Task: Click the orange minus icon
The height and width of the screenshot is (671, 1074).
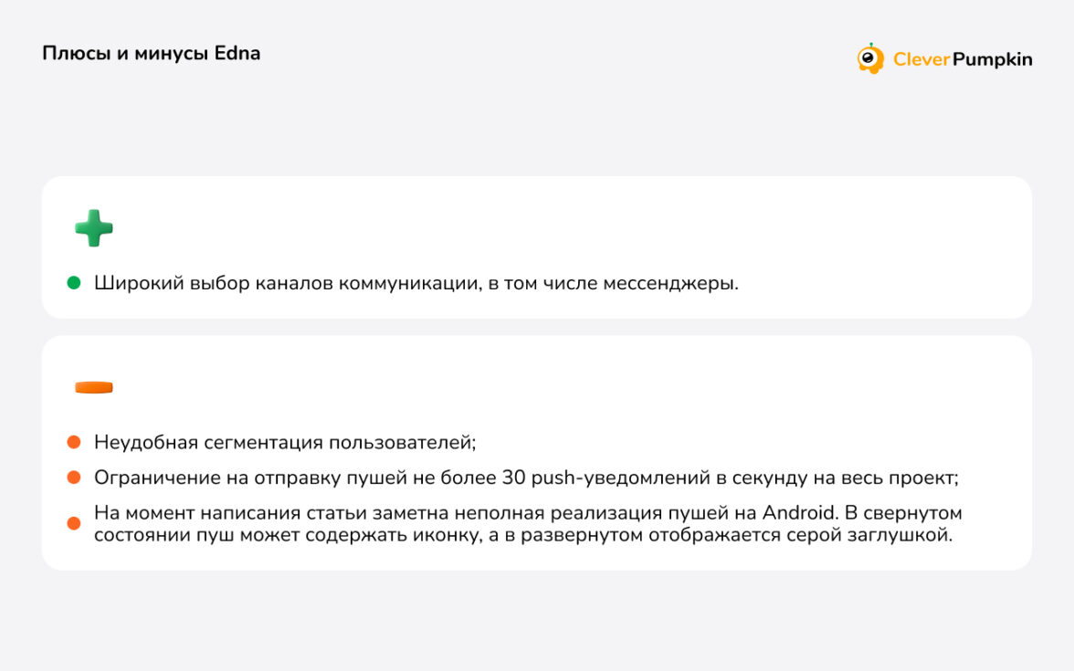Action: click(x=94, y=388)
